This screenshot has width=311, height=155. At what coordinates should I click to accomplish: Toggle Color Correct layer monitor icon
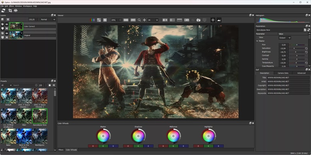pos(2,28)
